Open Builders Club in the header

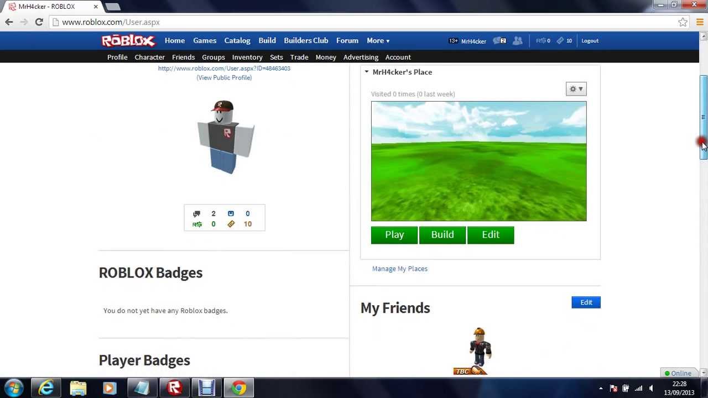click(x=306, y=41)
